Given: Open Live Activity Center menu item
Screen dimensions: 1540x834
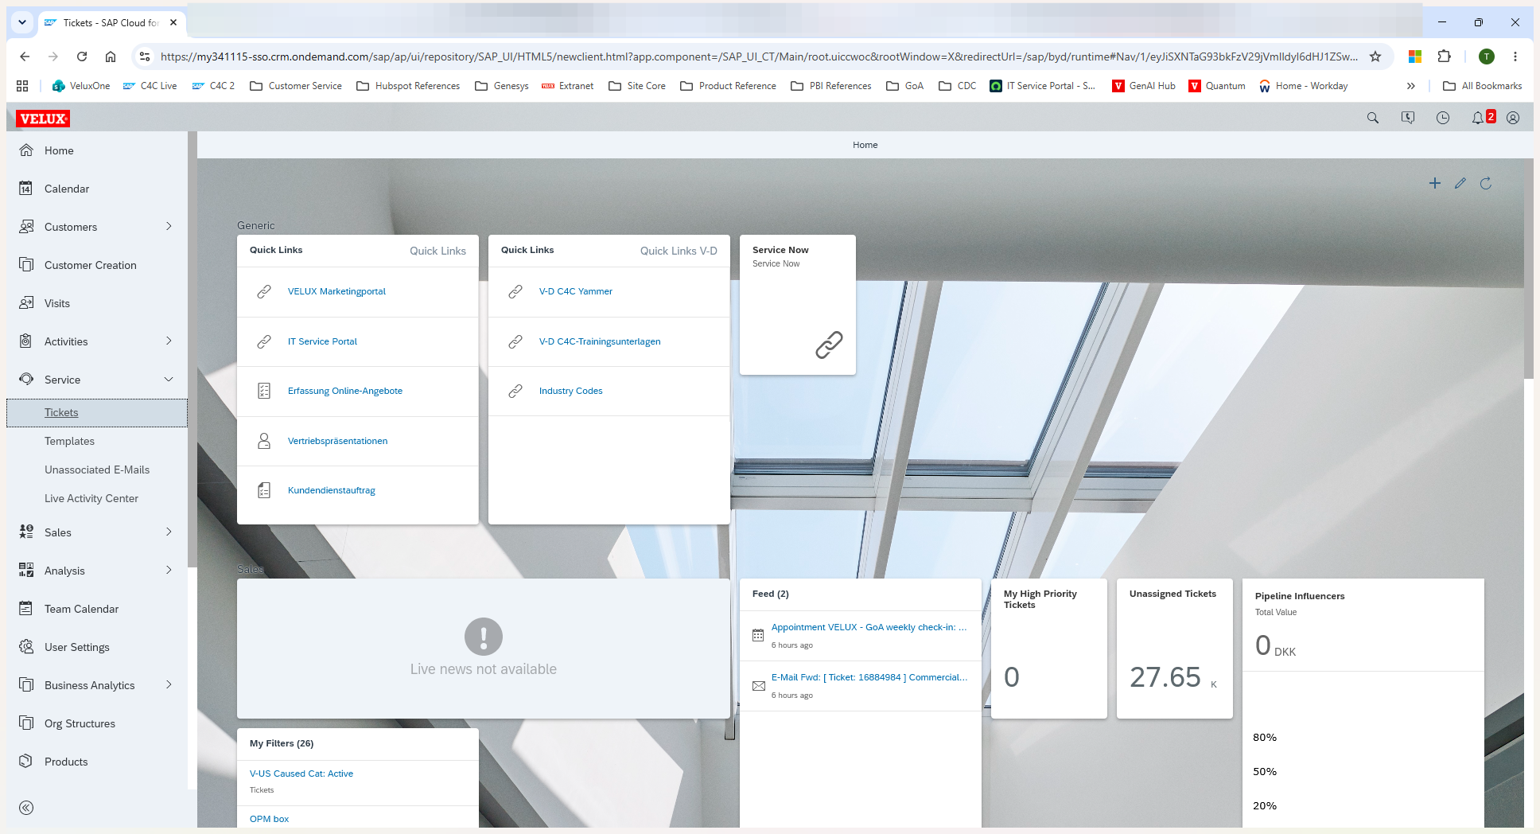Looking at the screenshot, I should point(91,498).
